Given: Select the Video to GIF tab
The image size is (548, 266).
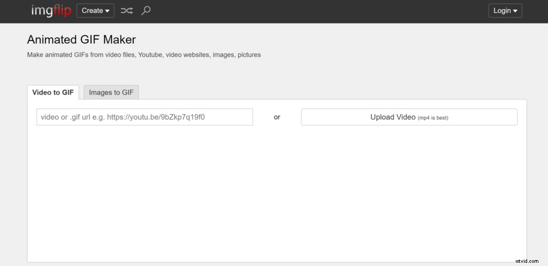Looking at the screenshot, I should coord(53,92).
